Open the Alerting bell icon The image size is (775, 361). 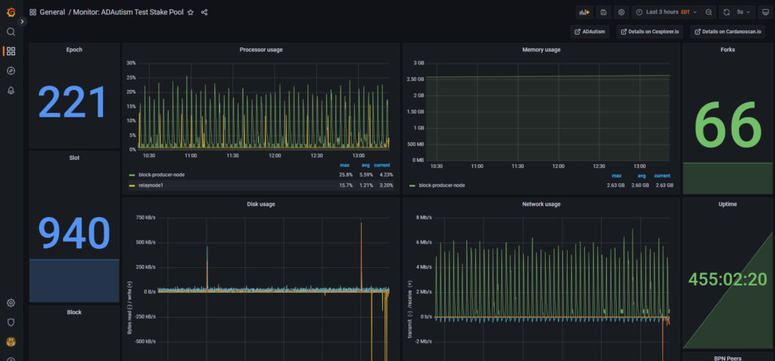[11, 91]
